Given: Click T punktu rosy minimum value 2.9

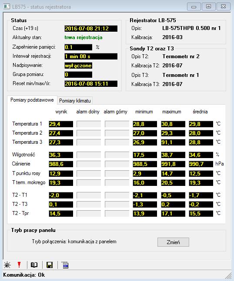Looking at the screenshot, I should point(145,173).
